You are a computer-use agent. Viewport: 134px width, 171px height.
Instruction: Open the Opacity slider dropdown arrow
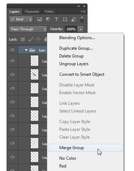pos(80,29)
